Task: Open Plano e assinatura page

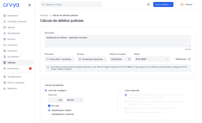Action: pyautogui.click(x=17, y=82)
